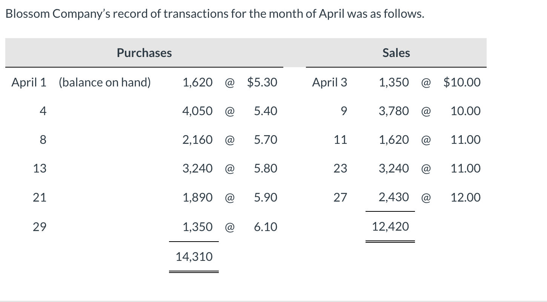
Task: Click the Purchases column header
Action: 144,53
